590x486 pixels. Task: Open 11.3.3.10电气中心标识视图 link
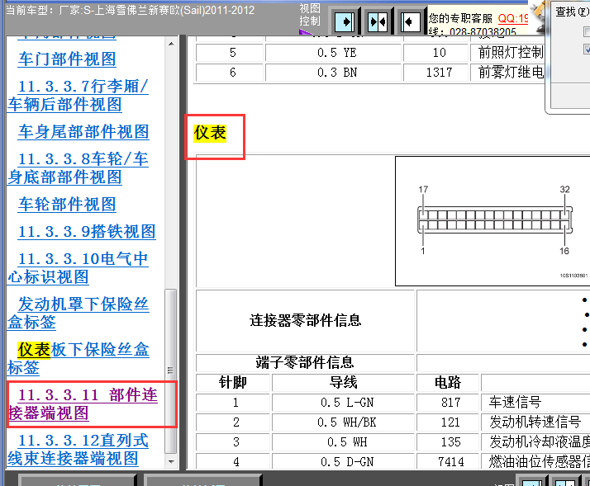coord(79,267)
